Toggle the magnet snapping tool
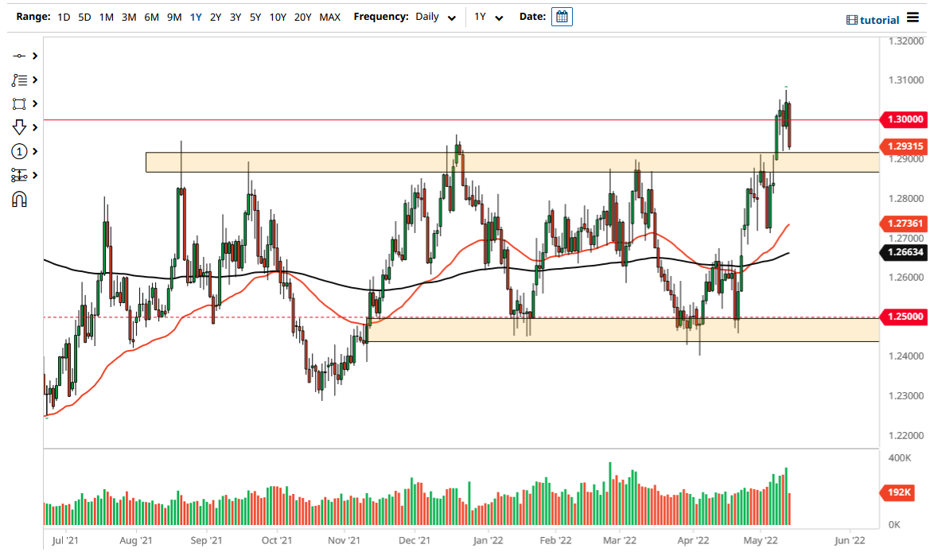 click(x=20, y=199)
